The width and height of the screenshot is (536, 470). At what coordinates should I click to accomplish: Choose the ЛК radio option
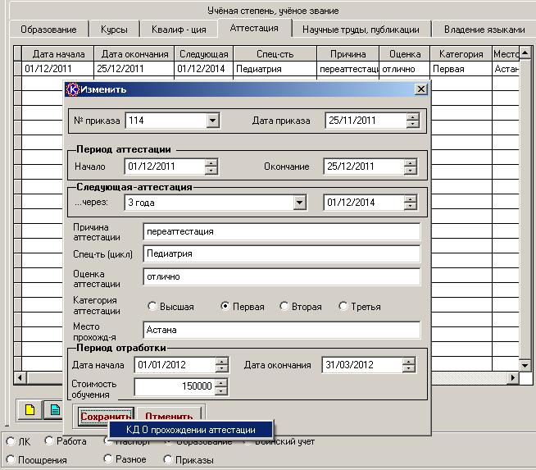tap(11, 441)
